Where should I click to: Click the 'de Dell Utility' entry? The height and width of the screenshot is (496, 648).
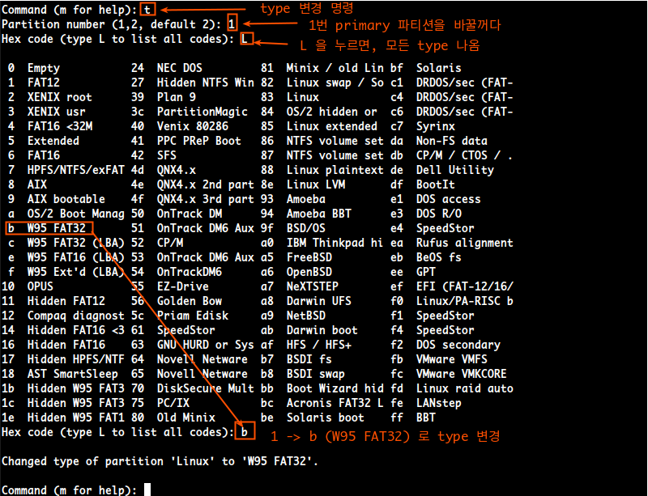point(442,170)
